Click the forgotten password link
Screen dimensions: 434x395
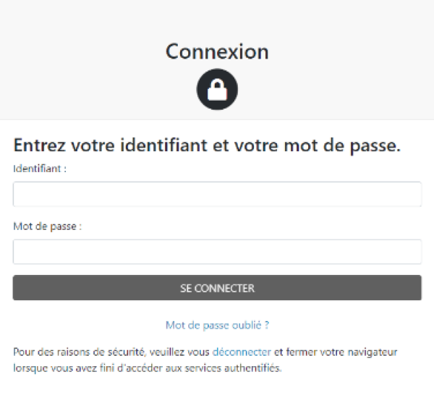(x=217, y=326)
